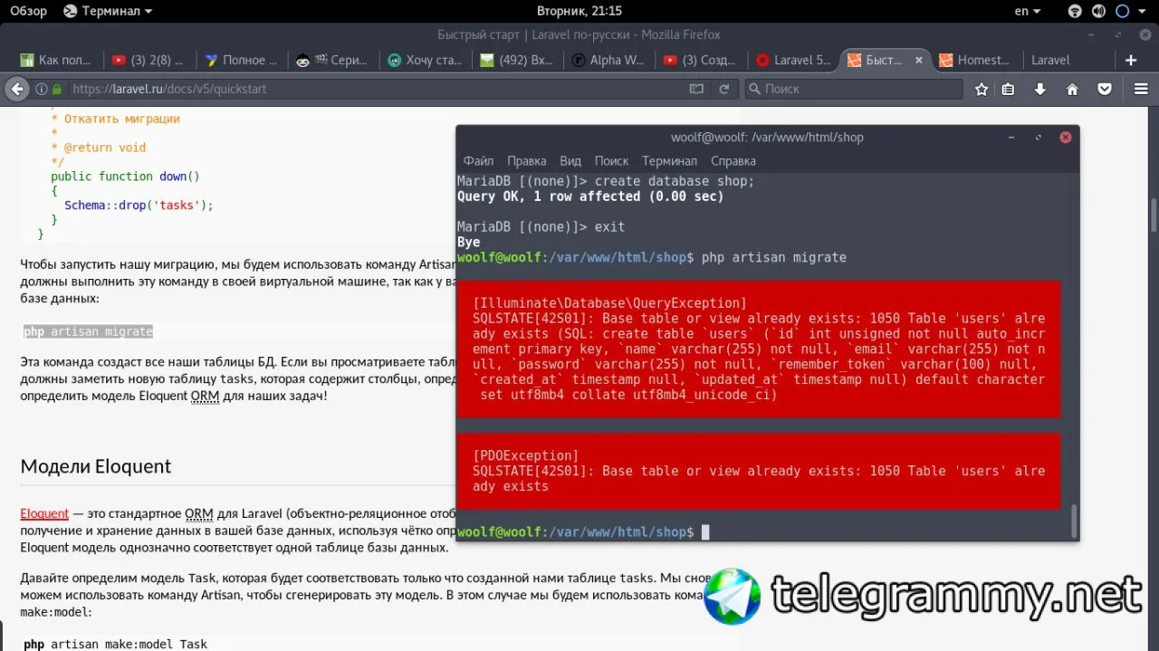Open Firefox downloads arrow icon
This screenshot has width=1159, height=651.
click(1040, 89)
